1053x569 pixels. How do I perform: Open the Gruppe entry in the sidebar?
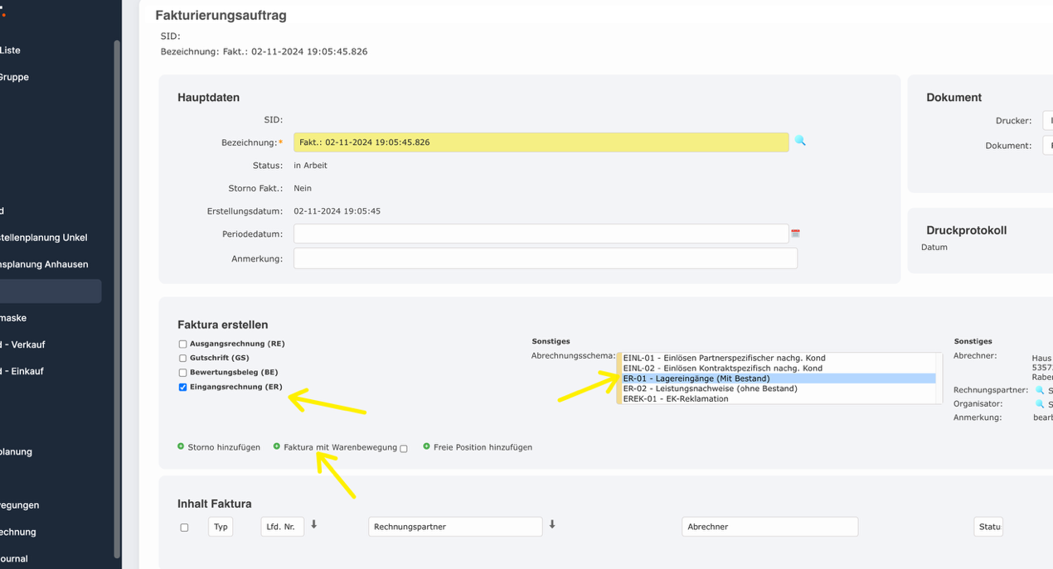pyautogui.click(x=14, y=76)
